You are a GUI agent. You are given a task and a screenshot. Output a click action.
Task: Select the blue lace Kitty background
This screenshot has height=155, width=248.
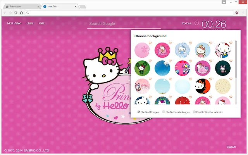click(183, 50)
